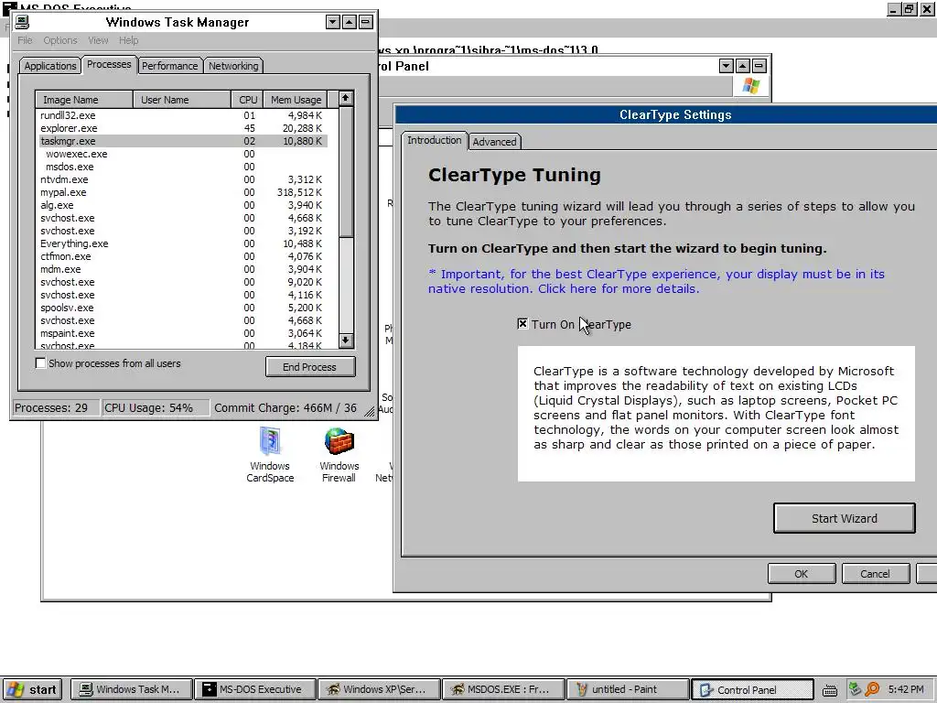The width and height of the screenshot is (937, 703).
Task: Open the Networking tab
Action: click(x=233, y=66)
